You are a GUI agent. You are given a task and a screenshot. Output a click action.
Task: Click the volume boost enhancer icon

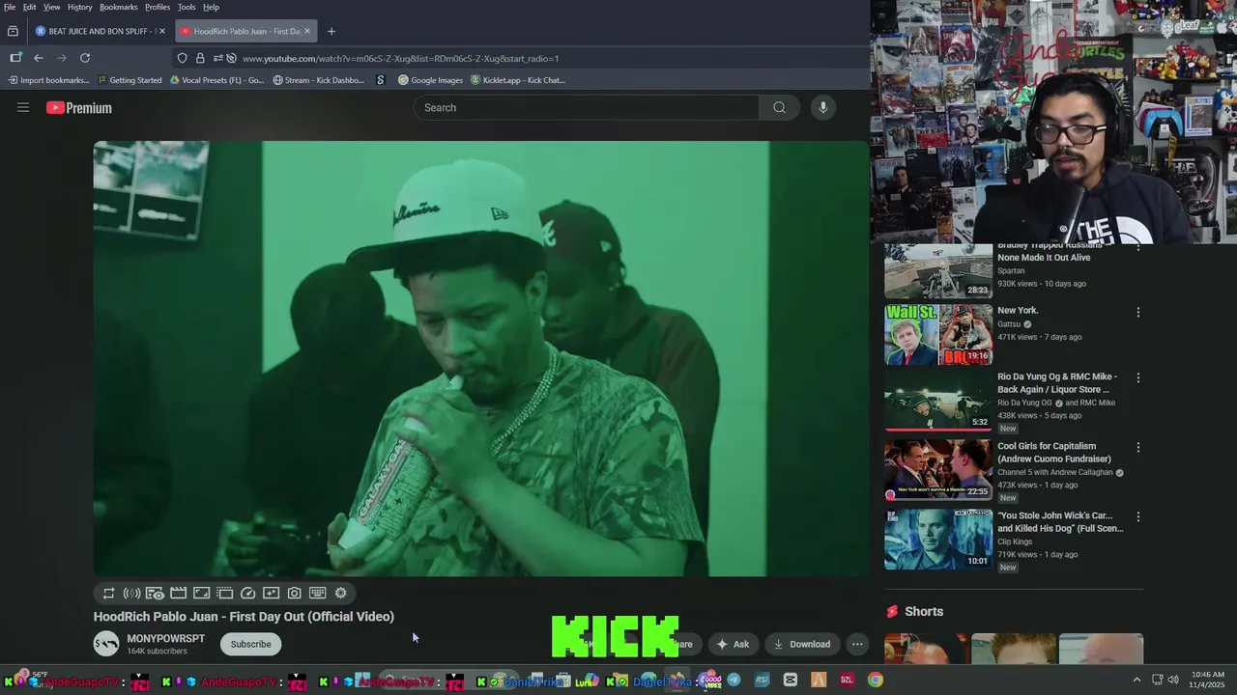click(131, 594)
